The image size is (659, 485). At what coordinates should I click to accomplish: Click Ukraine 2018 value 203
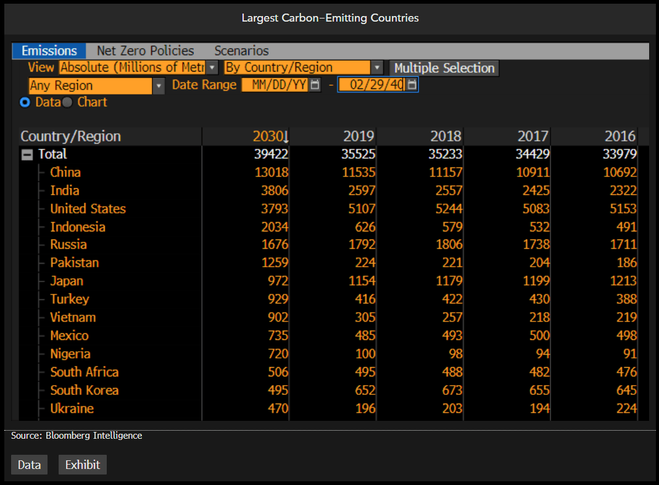point(452,408)
